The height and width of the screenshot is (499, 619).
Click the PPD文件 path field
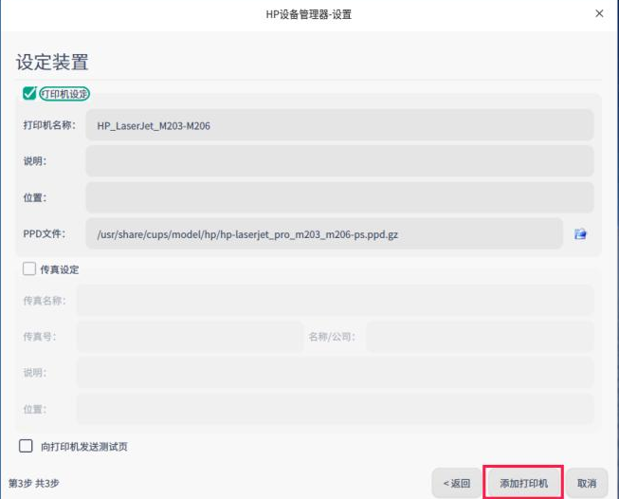(x=324, y=234)
